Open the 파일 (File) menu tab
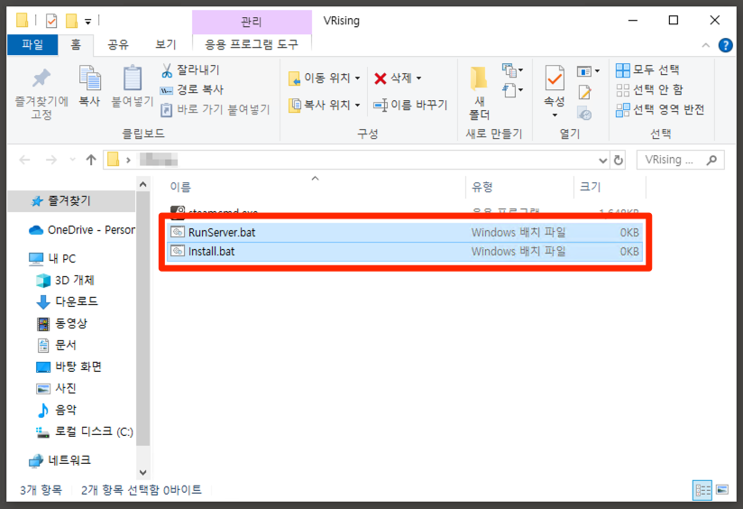The height and width of the screenshot is (509, 743). [32, 44]
